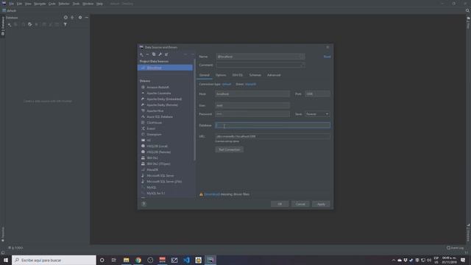Select Microsoft SQL Server (jTds) driver

click(x=164, y=182)
